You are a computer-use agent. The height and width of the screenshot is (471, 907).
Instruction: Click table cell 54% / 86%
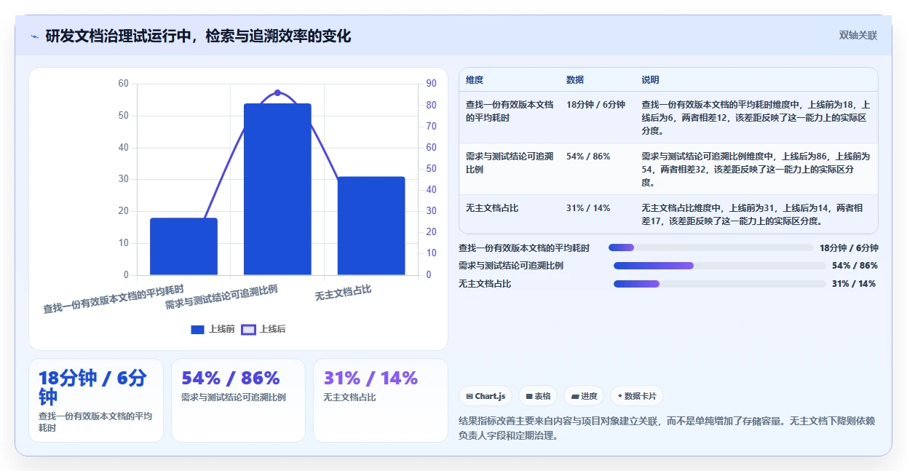(588, 157)
